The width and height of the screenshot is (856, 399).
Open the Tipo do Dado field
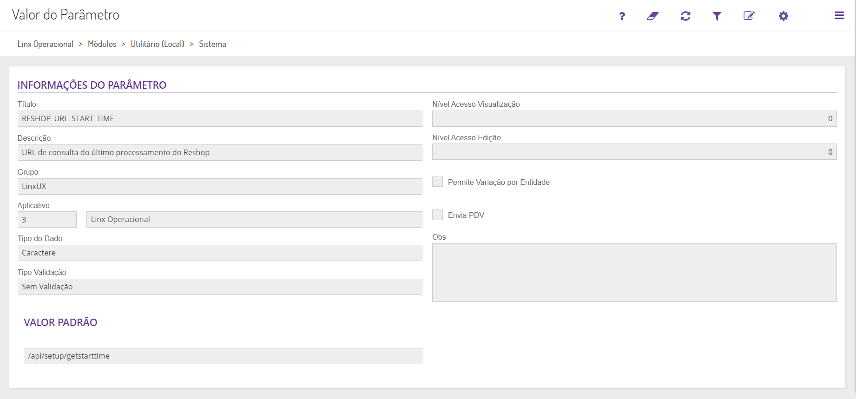coord(220,253)
